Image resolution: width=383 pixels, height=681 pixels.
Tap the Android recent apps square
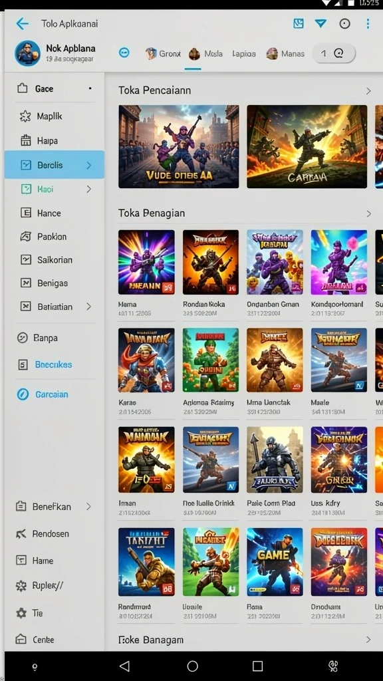coord(257,666)
